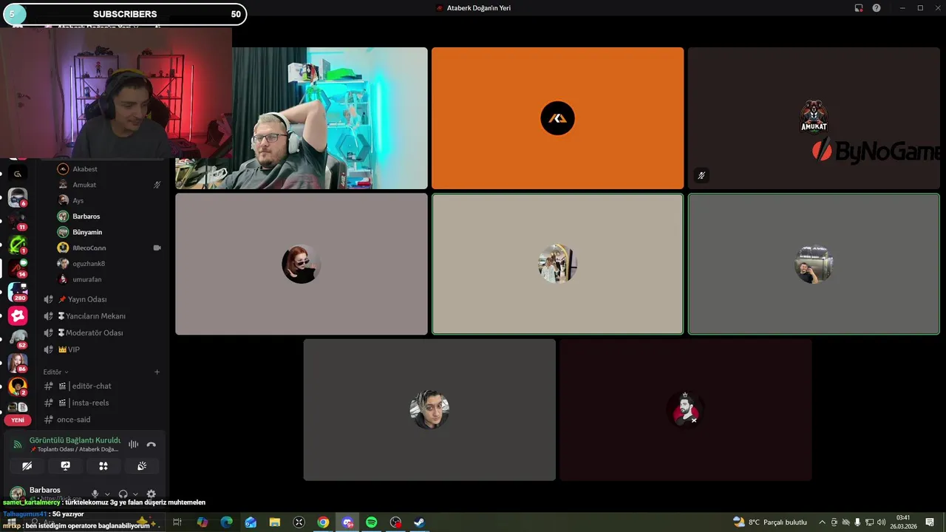This screenshot has width=946, height=532.
Task: View voice connection signal details
Action: (18, 444)
